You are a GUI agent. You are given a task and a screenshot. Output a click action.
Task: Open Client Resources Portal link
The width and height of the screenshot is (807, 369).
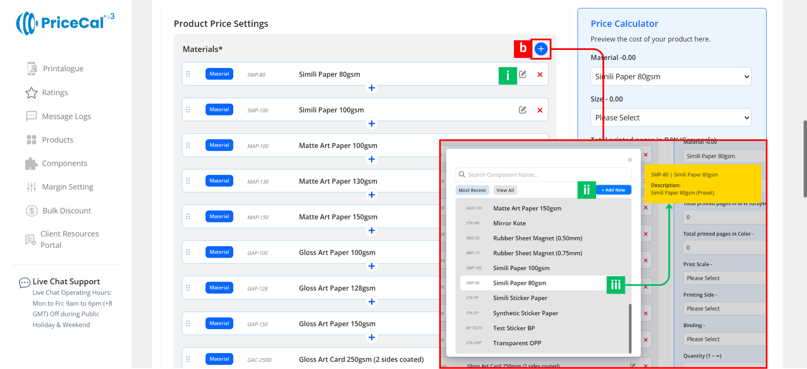click(x=69, y=239)
